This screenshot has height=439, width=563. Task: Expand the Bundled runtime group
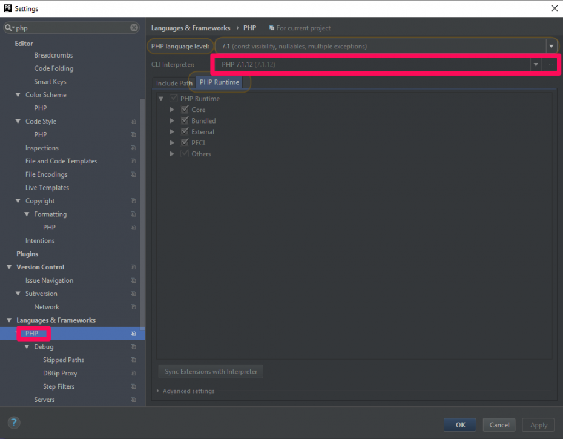click(x=172, y=120)
